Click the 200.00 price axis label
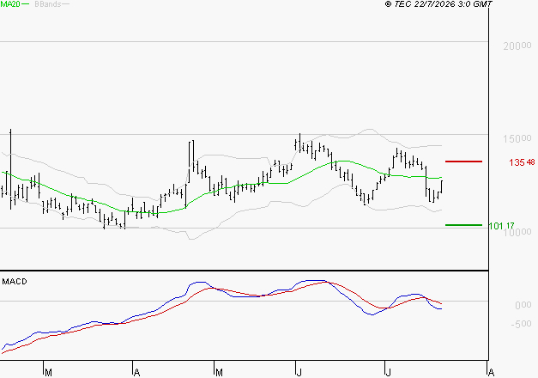The height and width of the screenshot is (378, 538). coord(517,46)
